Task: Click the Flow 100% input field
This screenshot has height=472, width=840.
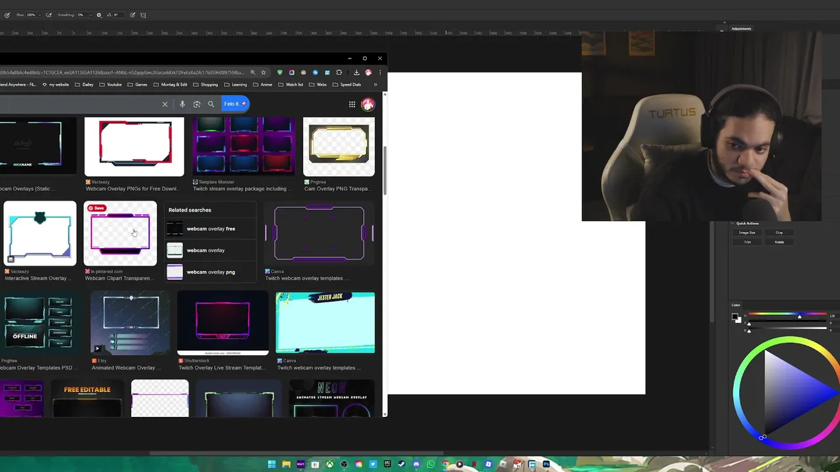Action: (31, 15)
